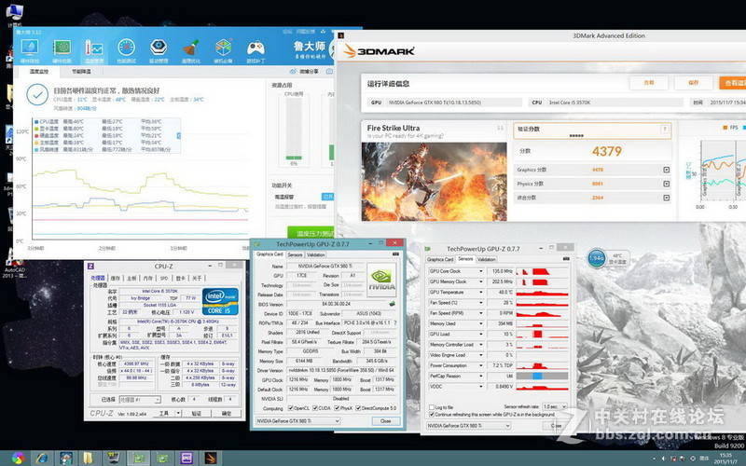Click the 微博分享 link in 鲁大师
Screen dimensions: 746x466
coord(309,72)
